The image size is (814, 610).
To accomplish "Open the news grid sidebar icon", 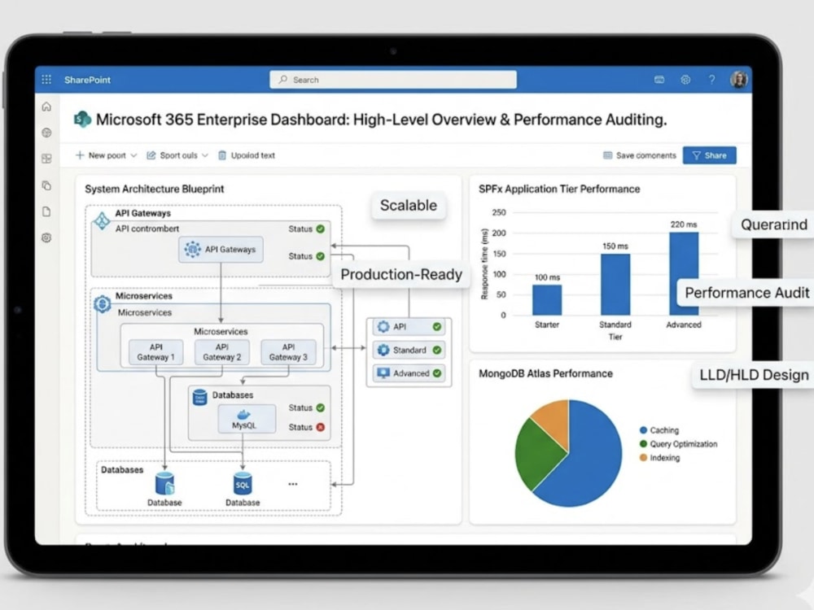I will pyautogui.click(x=46, y=159).
